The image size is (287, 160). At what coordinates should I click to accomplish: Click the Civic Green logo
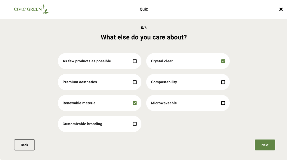(x=31, y=9)
